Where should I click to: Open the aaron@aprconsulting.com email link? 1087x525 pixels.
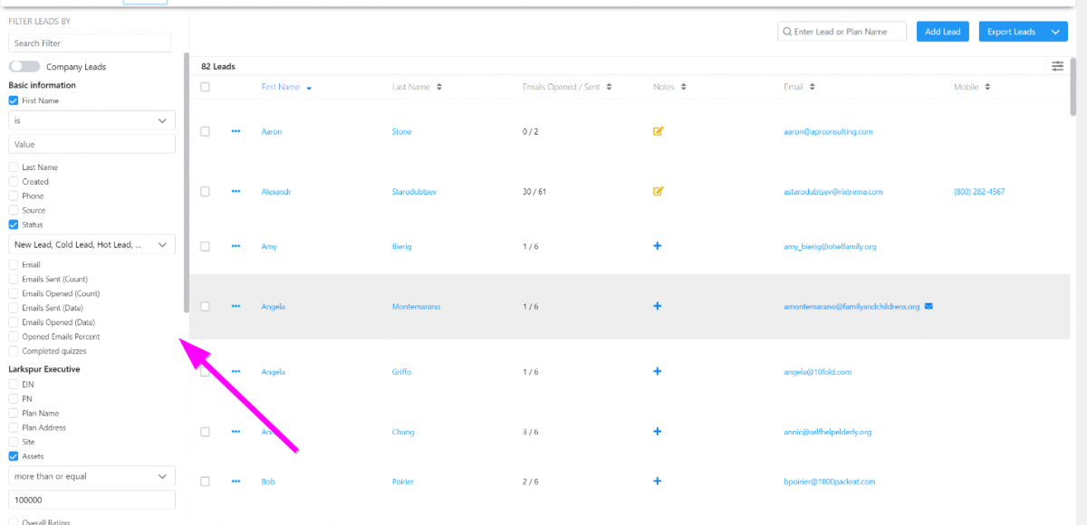(x=828, y=131)
